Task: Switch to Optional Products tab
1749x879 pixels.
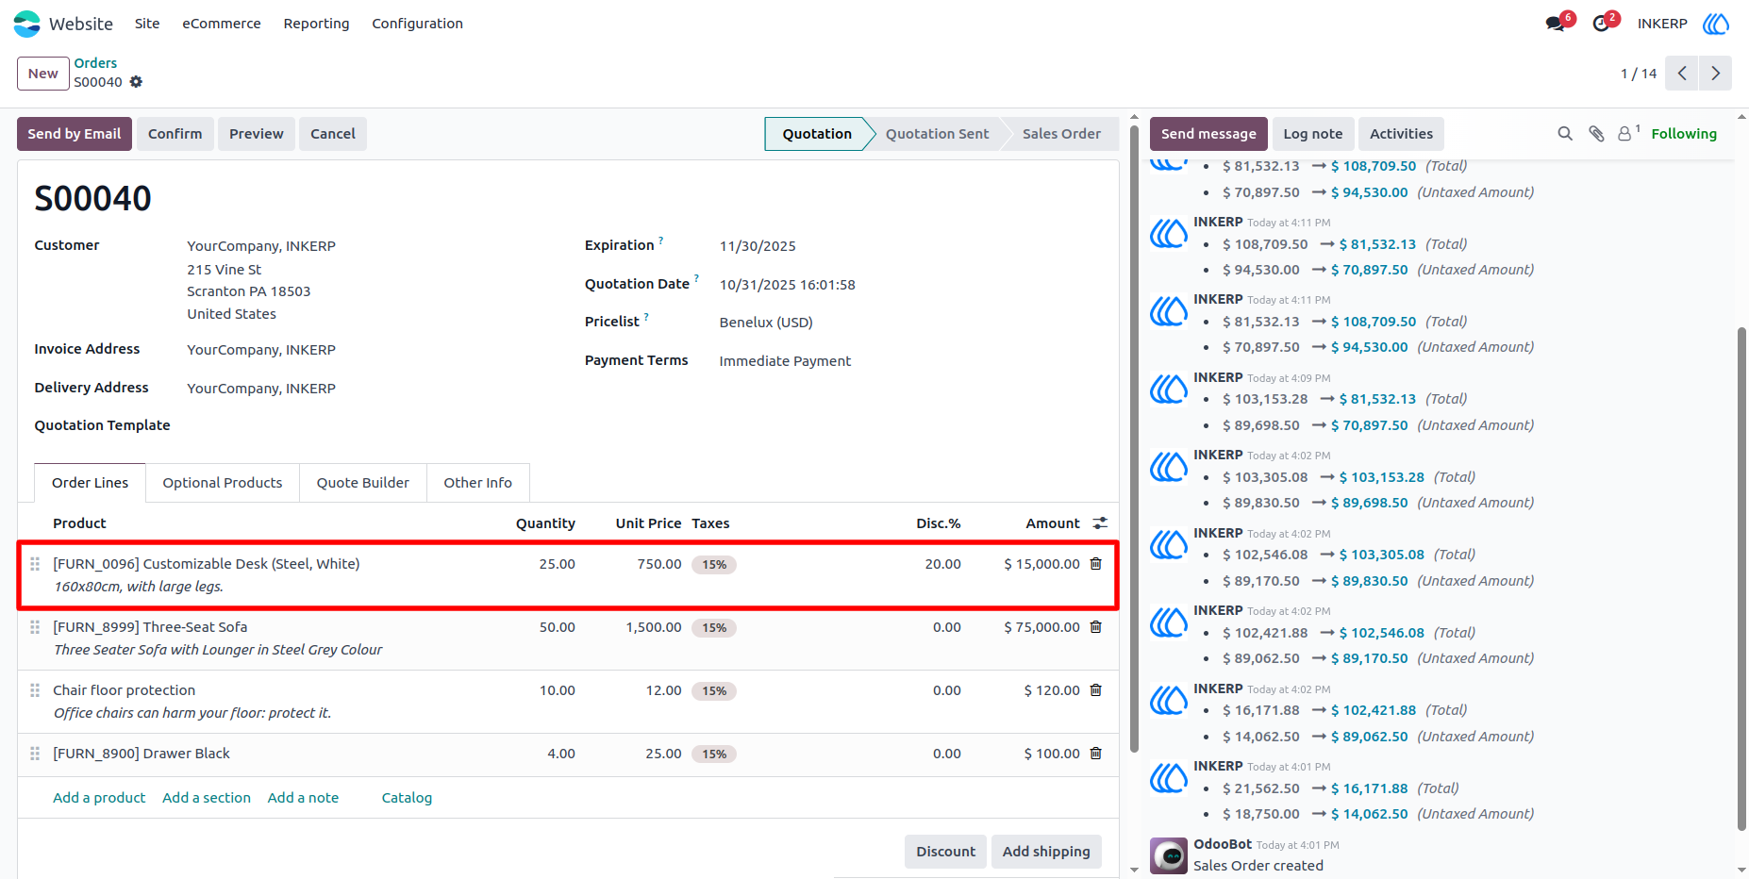Action: (223, 483)
